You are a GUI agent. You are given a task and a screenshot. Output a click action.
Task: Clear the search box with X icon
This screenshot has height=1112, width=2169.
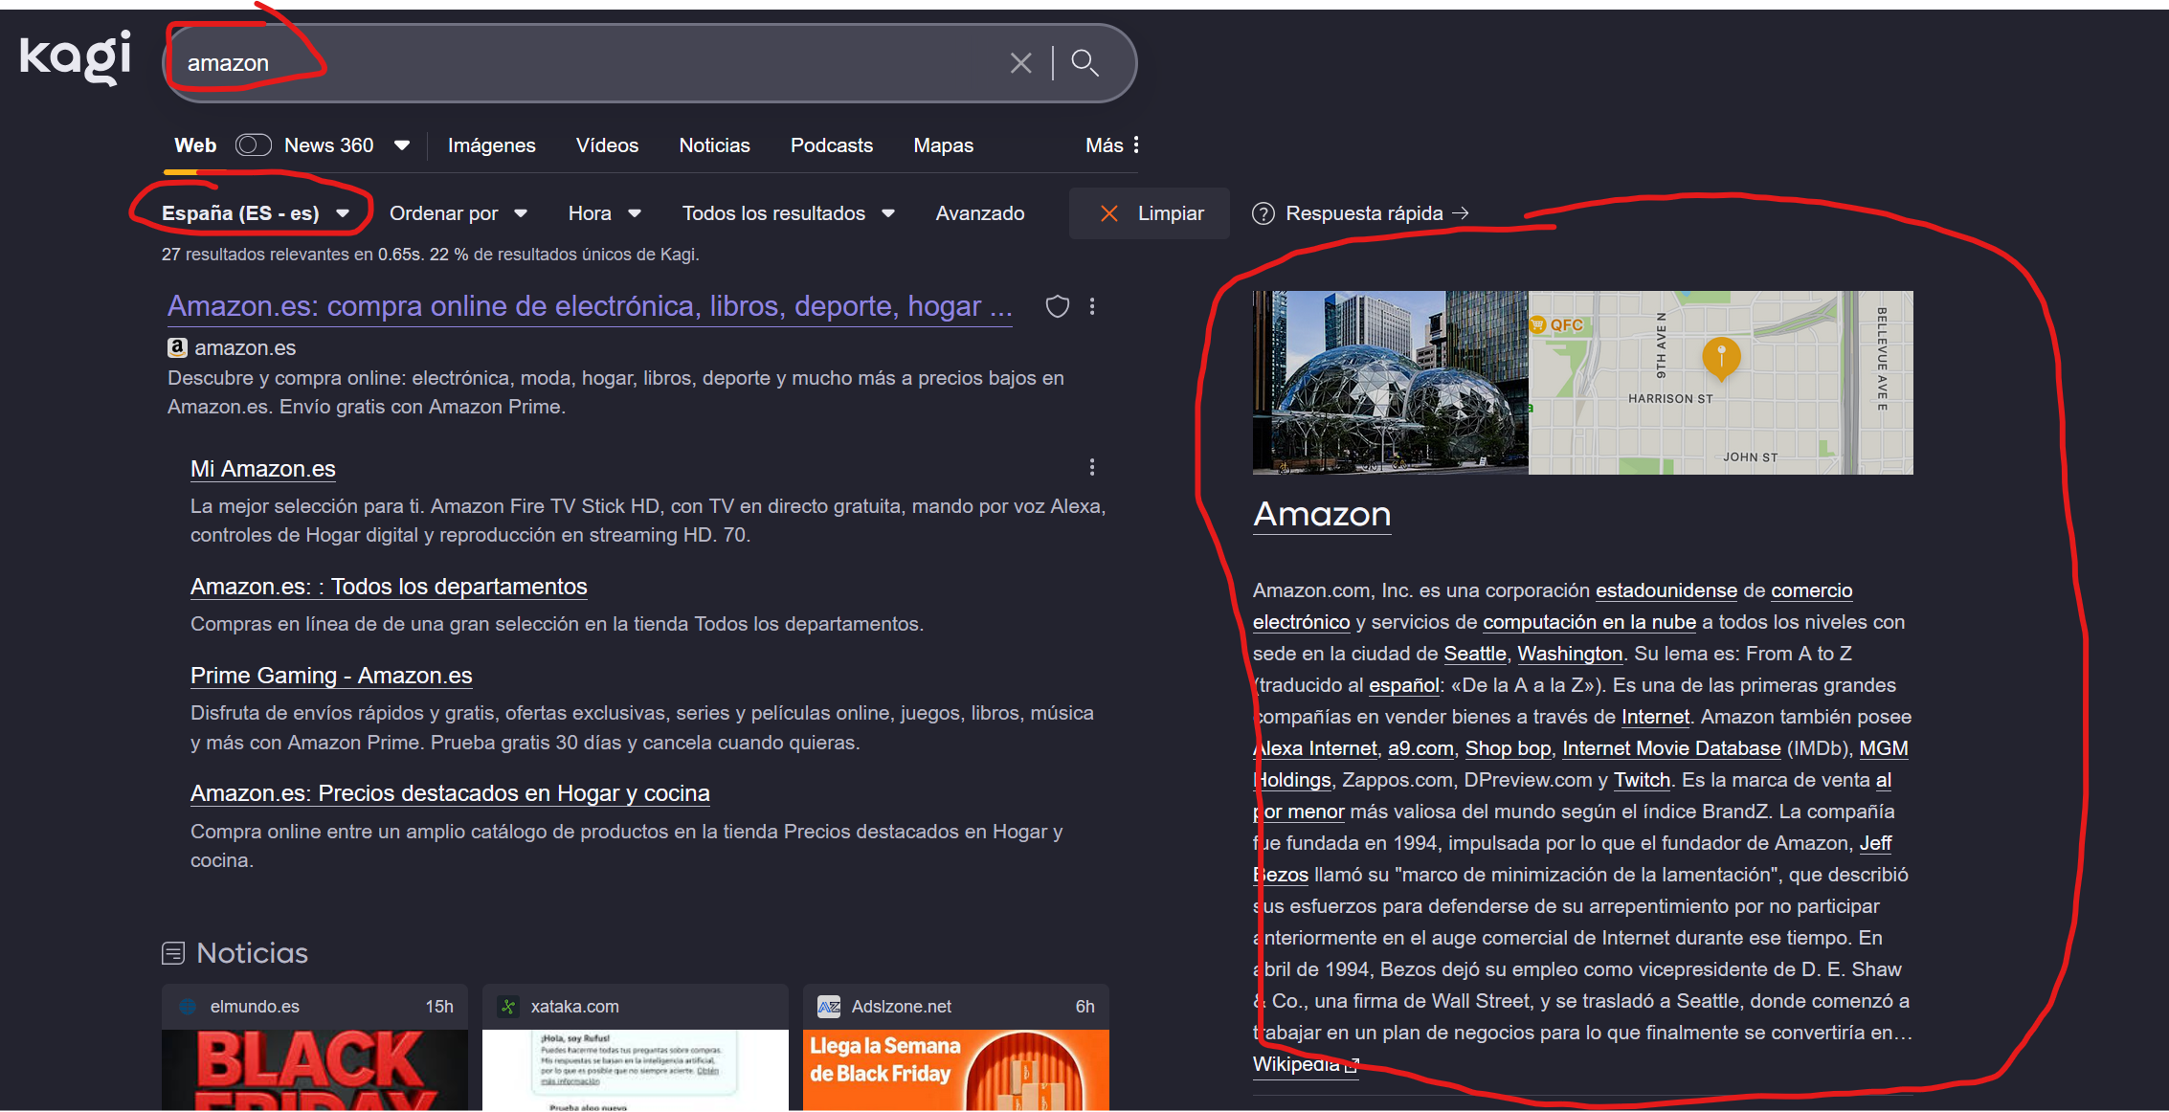pos(1020,63)
